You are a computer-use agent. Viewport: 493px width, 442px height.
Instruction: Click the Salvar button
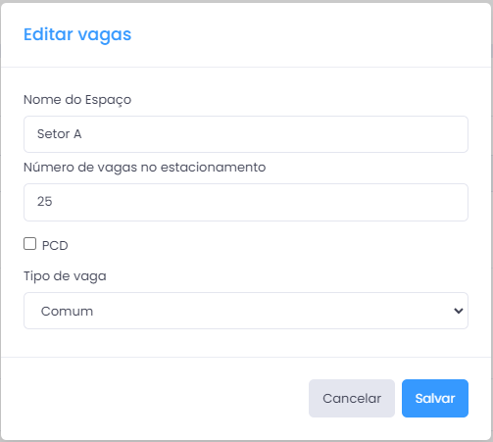coord(435,398)
